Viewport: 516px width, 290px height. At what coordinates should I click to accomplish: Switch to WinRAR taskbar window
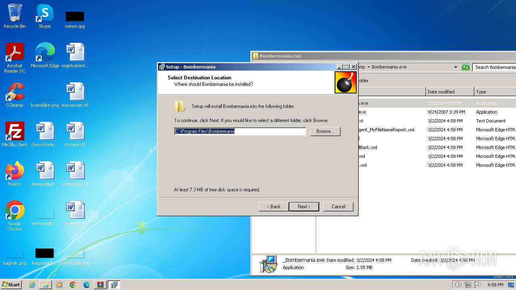pos(100,285)
